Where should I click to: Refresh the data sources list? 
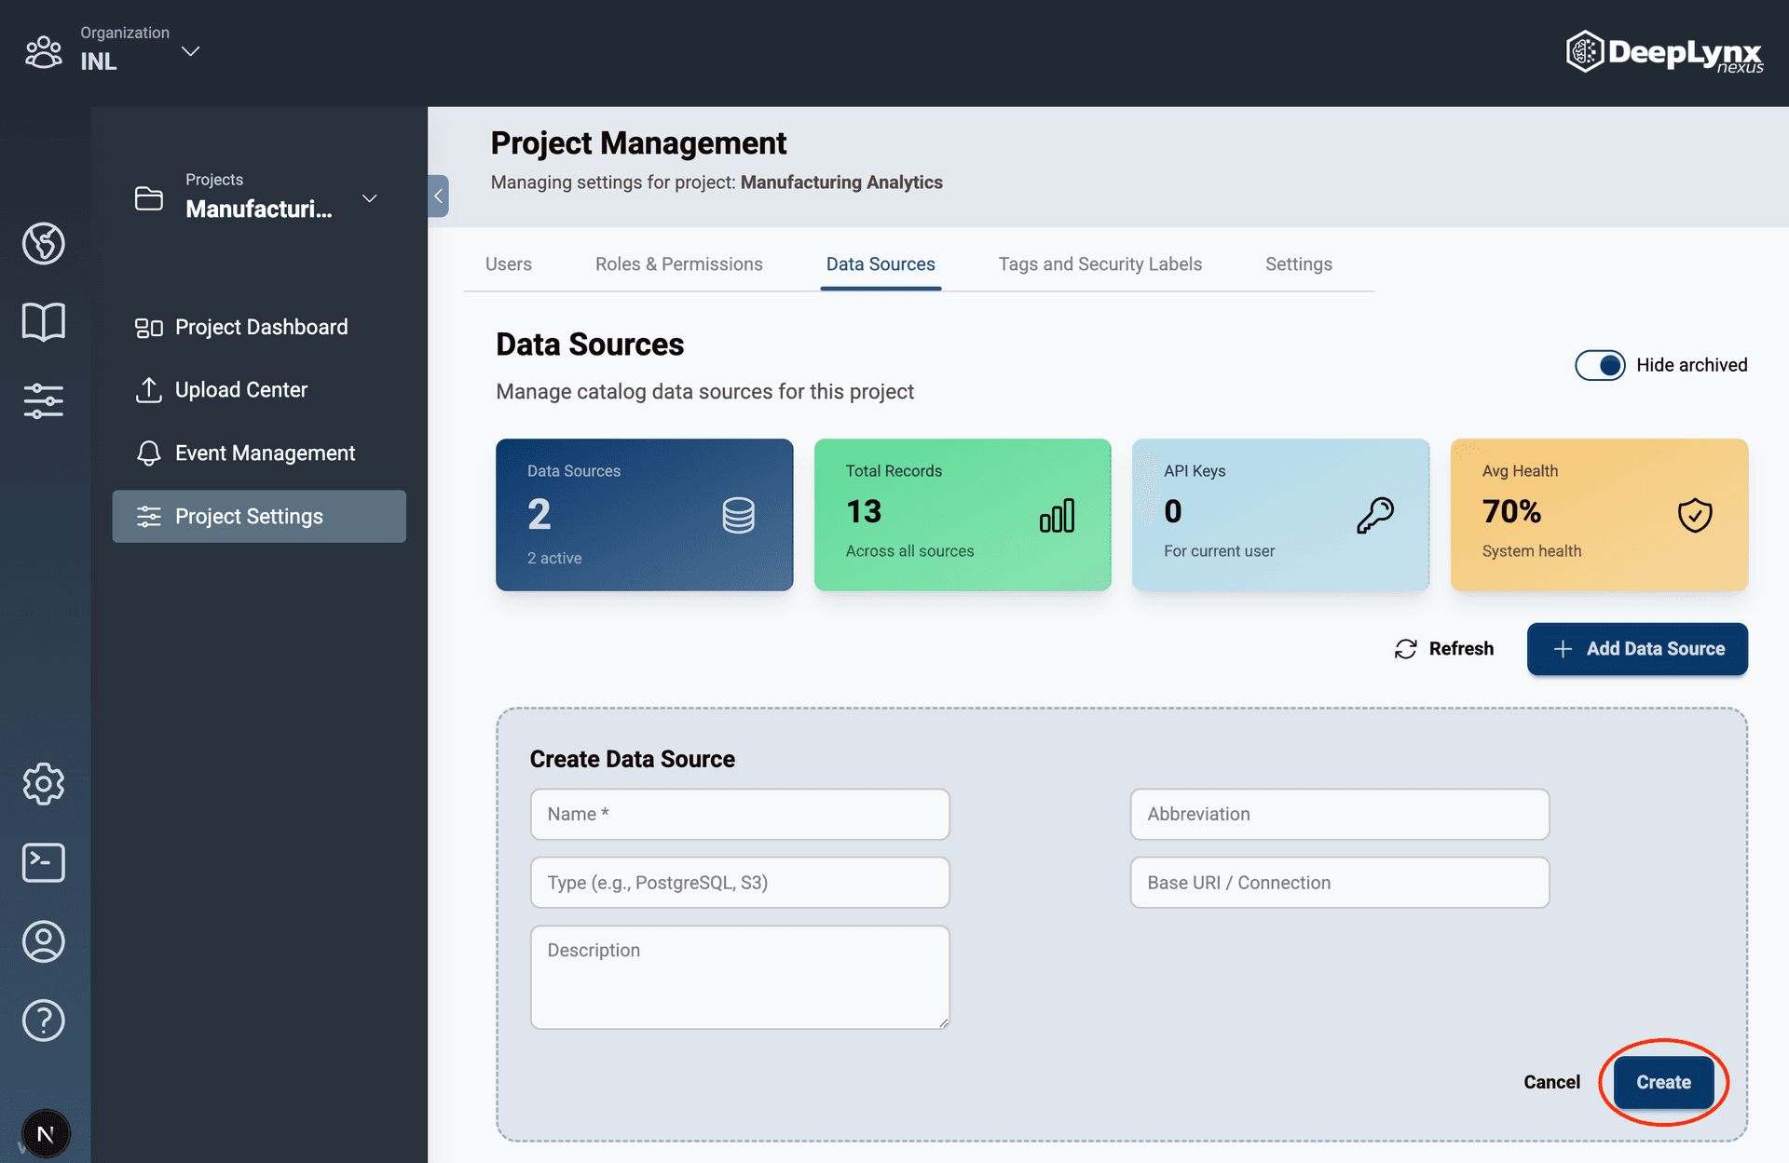(x=1443, y=648)
